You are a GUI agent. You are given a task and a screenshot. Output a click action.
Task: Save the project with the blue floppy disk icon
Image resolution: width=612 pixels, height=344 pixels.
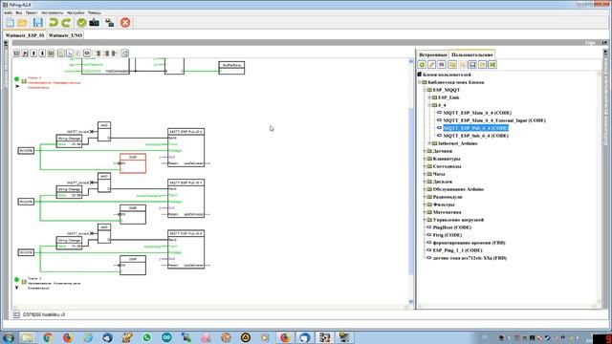coord(38,23)
